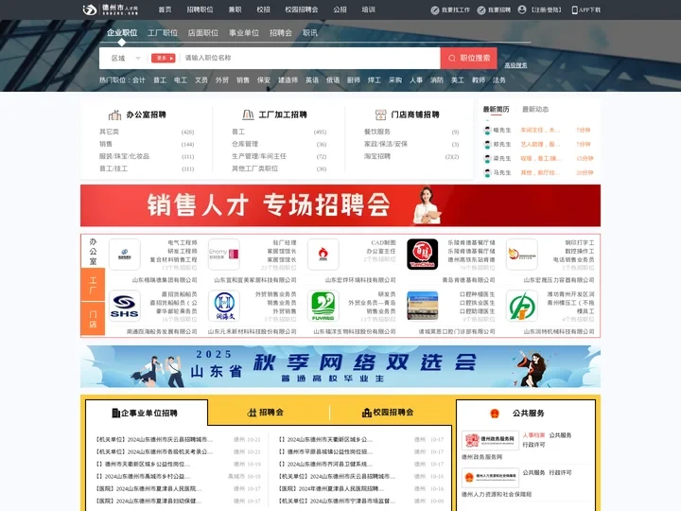Click the 公共服务 national emblem icon
This screenshot has height=511, width=681.
495,414
